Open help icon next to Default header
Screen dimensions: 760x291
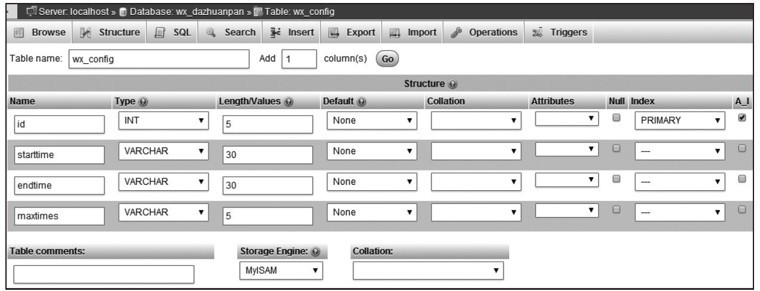tap(361, 103)
